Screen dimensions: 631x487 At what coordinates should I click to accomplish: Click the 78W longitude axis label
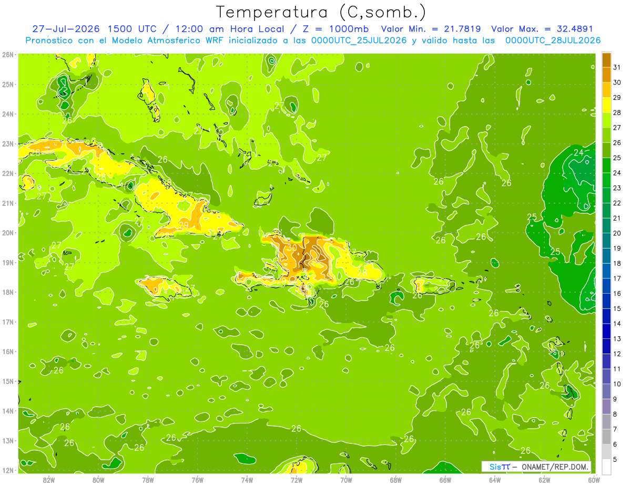point(148,480)
